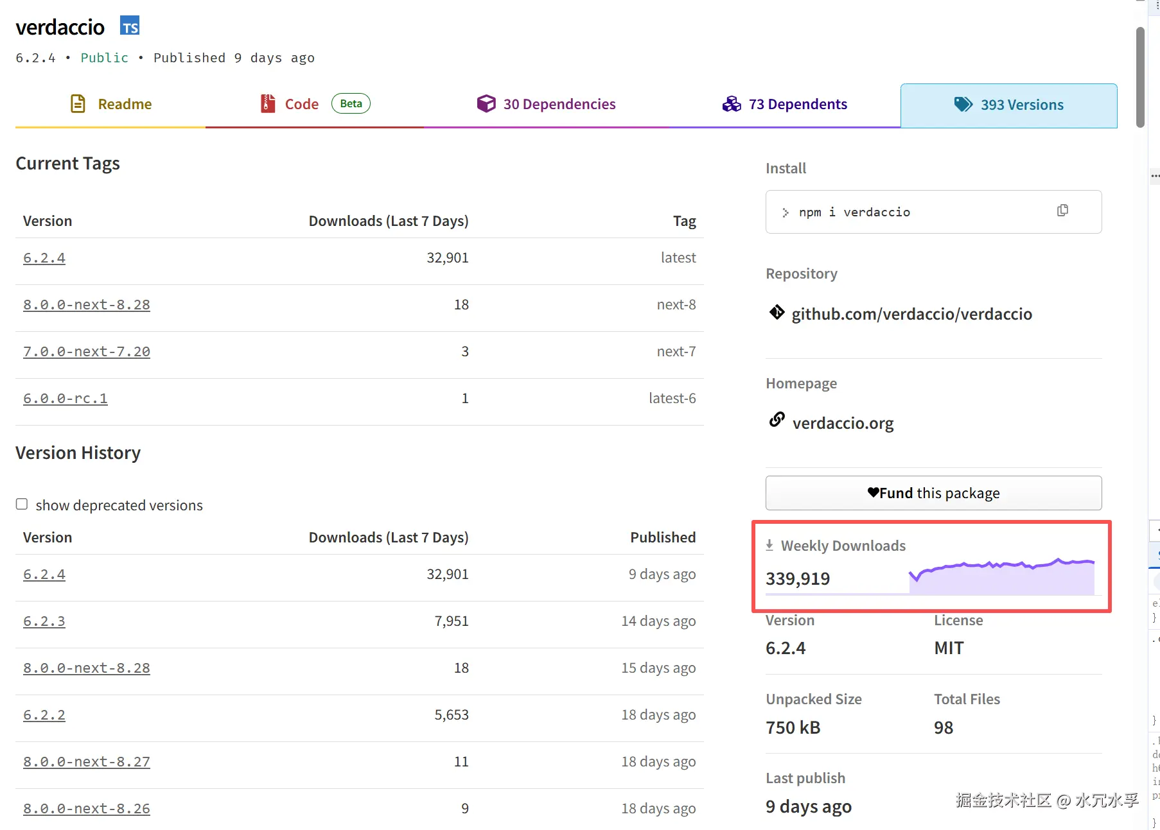
Task: Open the github.com/verdaccio/verdaccio repository link
Action: tap(911, 314)
